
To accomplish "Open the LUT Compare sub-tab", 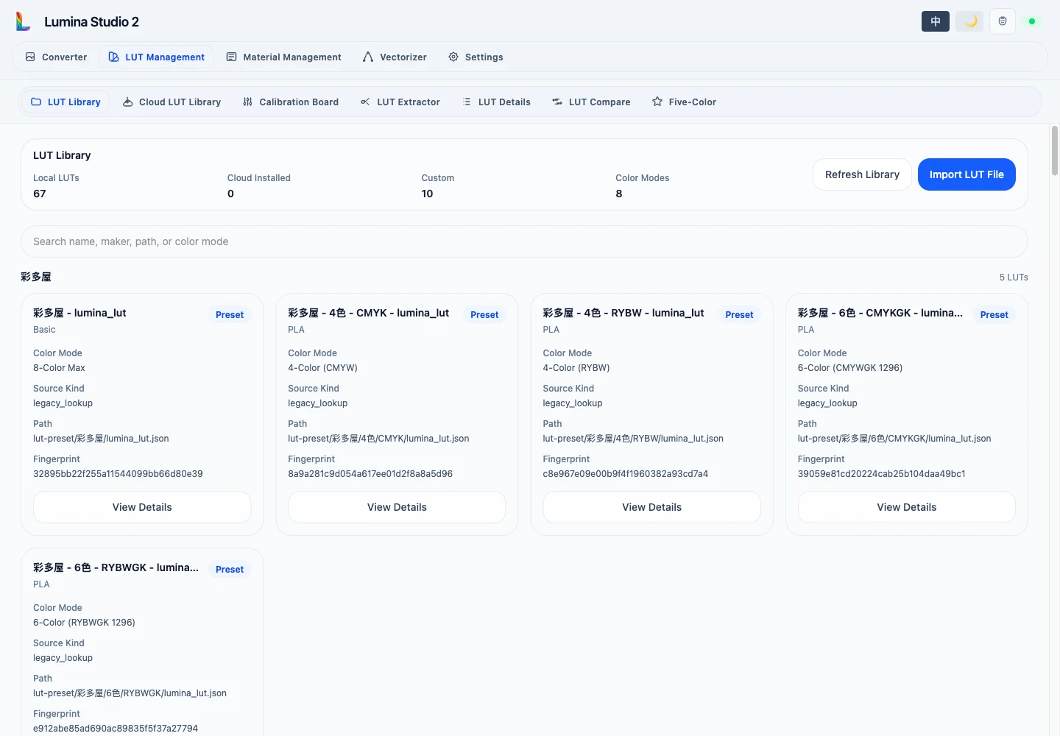I will tap(591, 102).
